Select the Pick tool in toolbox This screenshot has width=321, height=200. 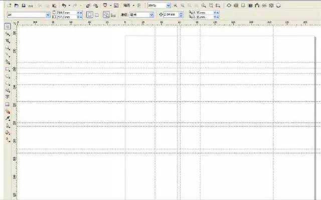[x=8, y=26]
